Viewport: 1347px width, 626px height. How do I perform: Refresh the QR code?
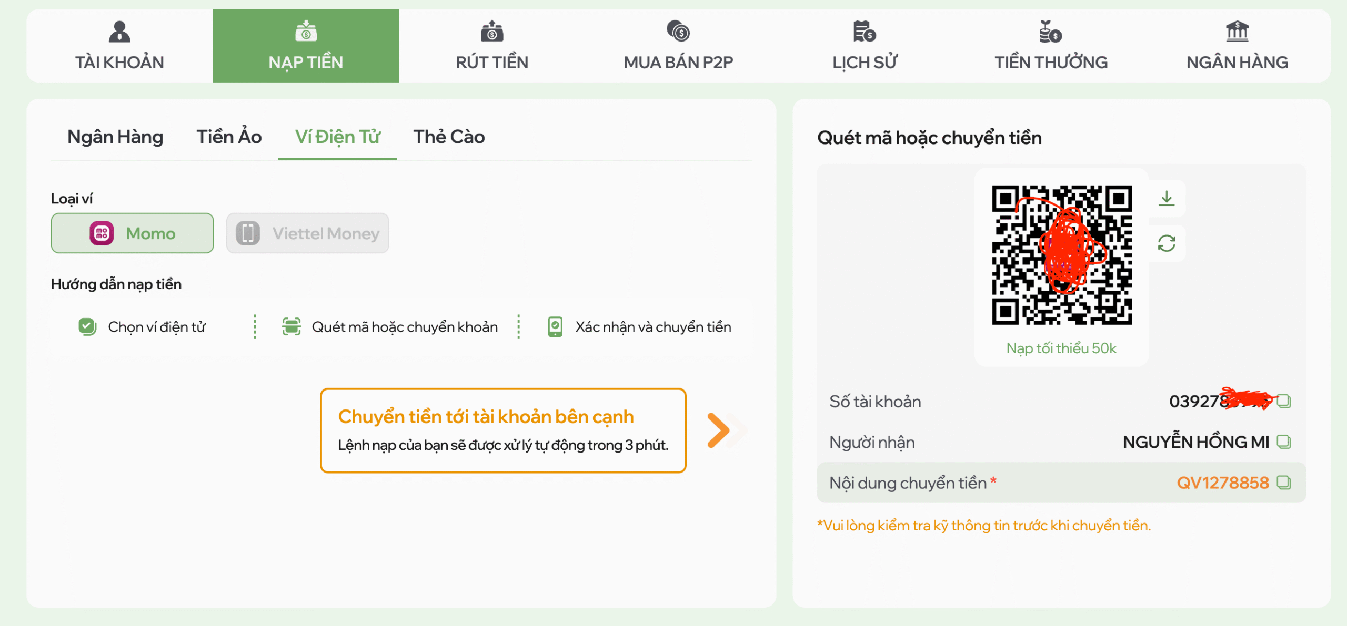[x=1167, y=243]
